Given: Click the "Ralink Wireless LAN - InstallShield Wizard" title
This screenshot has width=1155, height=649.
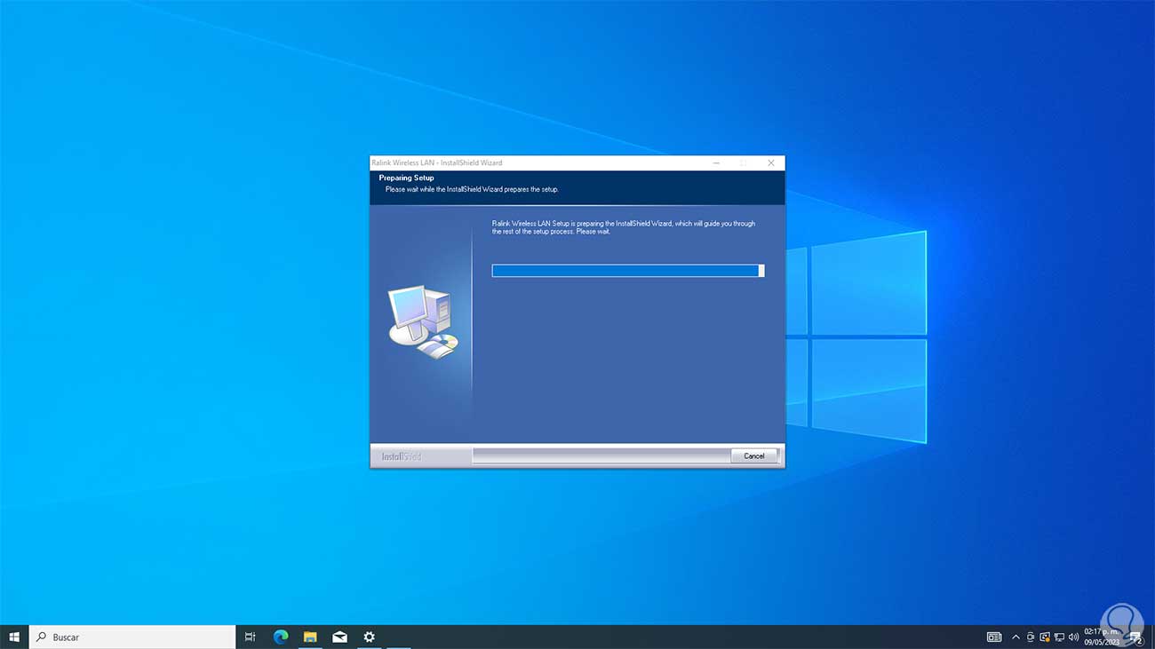Looking at the screenshot, I should click(437, 162).
